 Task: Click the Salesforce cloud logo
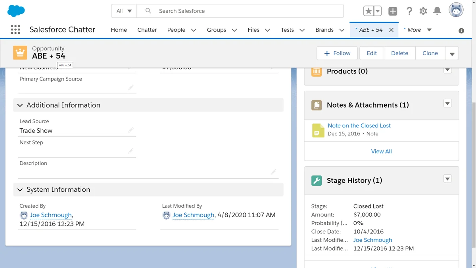[x=16, y=11]
